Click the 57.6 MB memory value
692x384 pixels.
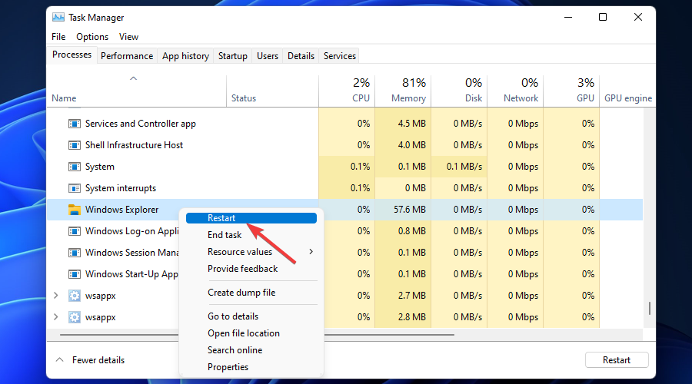click(x=410, y=210)
